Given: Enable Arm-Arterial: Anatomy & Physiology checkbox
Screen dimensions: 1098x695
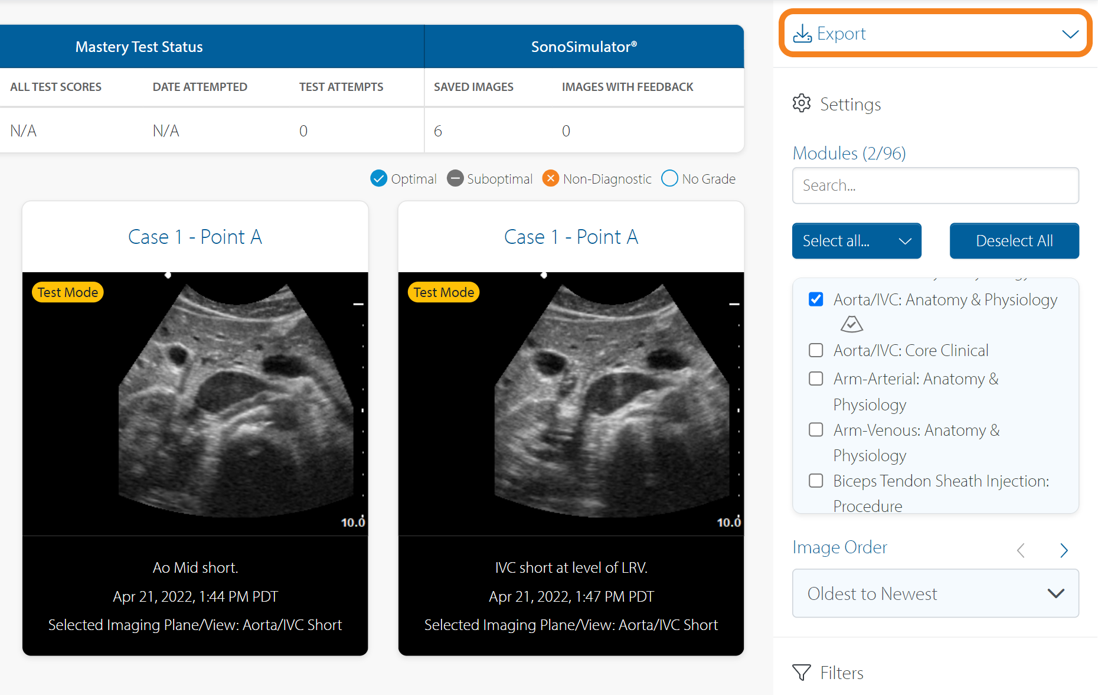Looking at the screenshot, I should point(816,379).
